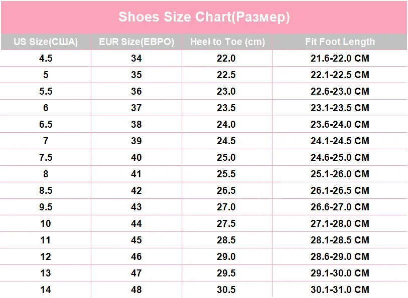This screenshot has width=408, height=298.
Task: Select the 30.1-31.0 CM foot length cell
Action: [x=340, y=289]
